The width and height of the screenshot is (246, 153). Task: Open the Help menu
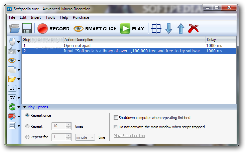64,17
